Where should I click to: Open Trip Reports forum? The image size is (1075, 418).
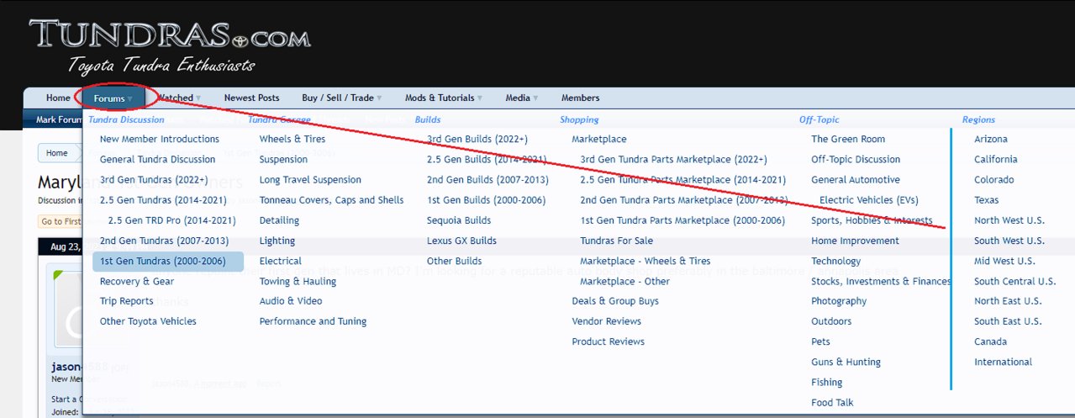tap(127, 301)
